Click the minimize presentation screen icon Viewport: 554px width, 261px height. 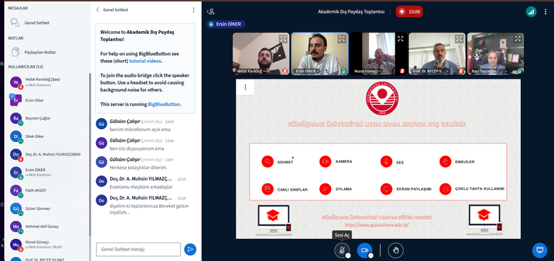pyautogui.click(x=539, y=250)
